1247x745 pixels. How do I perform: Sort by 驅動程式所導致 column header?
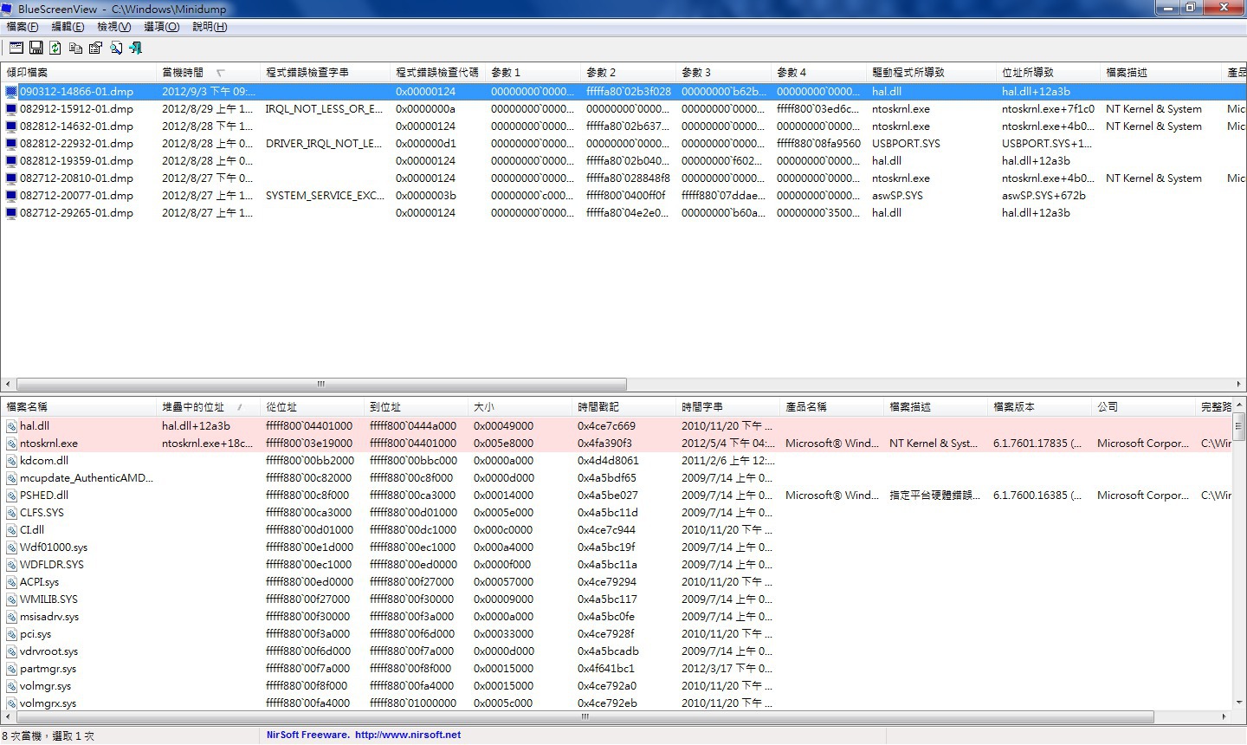click(x=908, y=73)
